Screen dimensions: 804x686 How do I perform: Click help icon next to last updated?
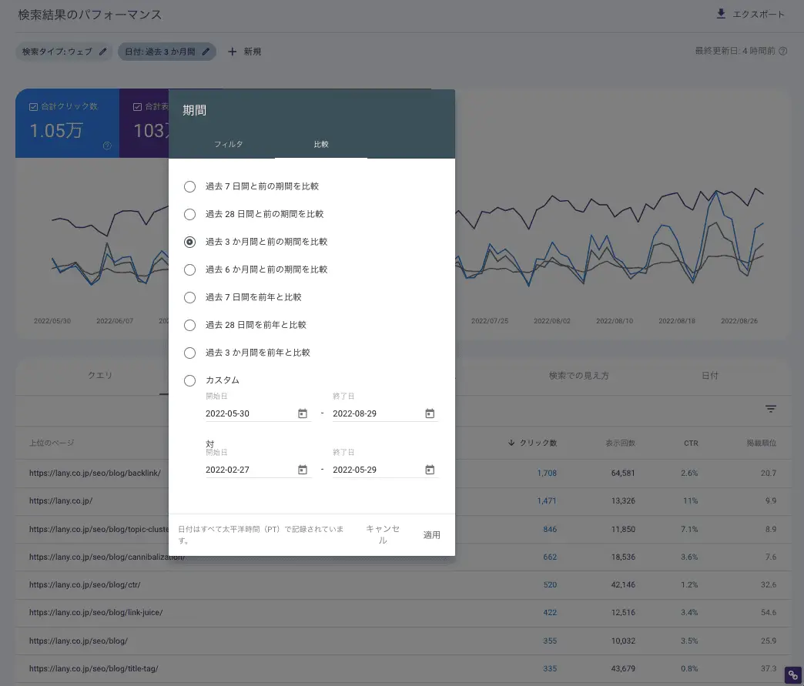783,52
